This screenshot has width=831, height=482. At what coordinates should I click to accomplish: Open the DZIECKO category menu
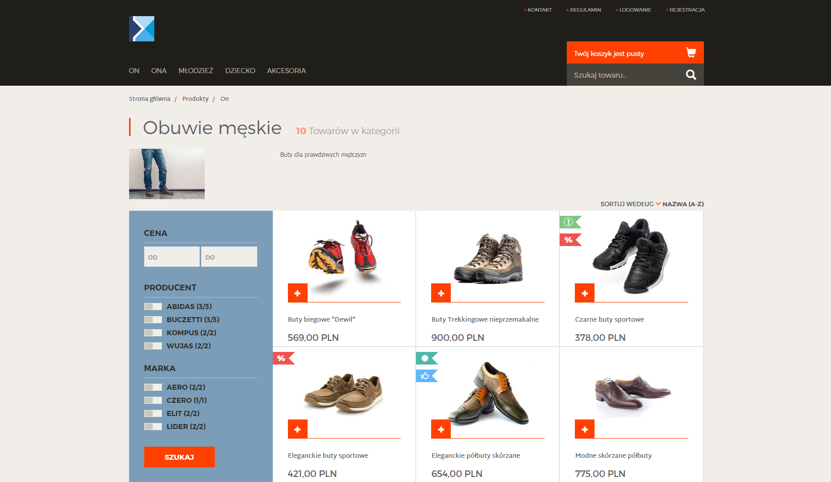pyautogui.click(x=240, y=71)
